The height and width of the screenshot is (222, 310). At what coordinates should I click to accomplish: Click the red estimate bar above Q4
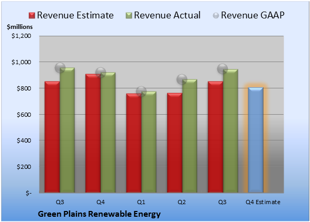point(93,133)
